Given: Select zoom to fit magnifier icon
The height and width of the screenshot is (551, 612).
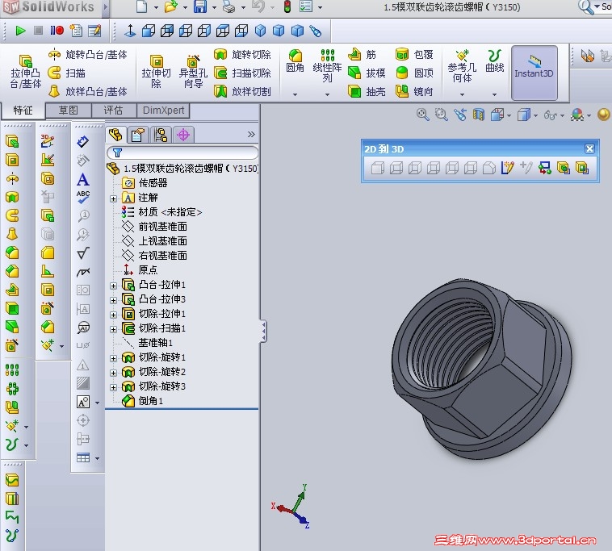Looking at the screenshot, I should (x=423, y=115).
